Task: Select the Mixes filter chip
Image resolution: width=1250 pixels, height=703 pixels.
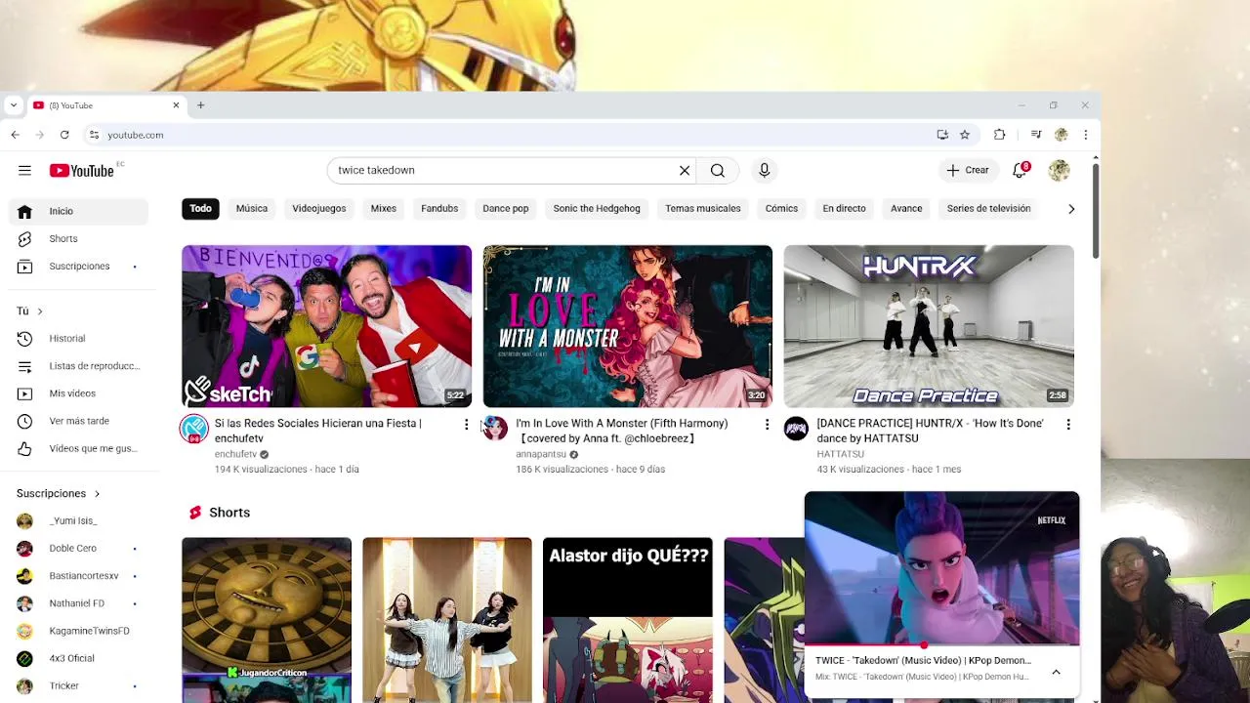Action: 384,208
